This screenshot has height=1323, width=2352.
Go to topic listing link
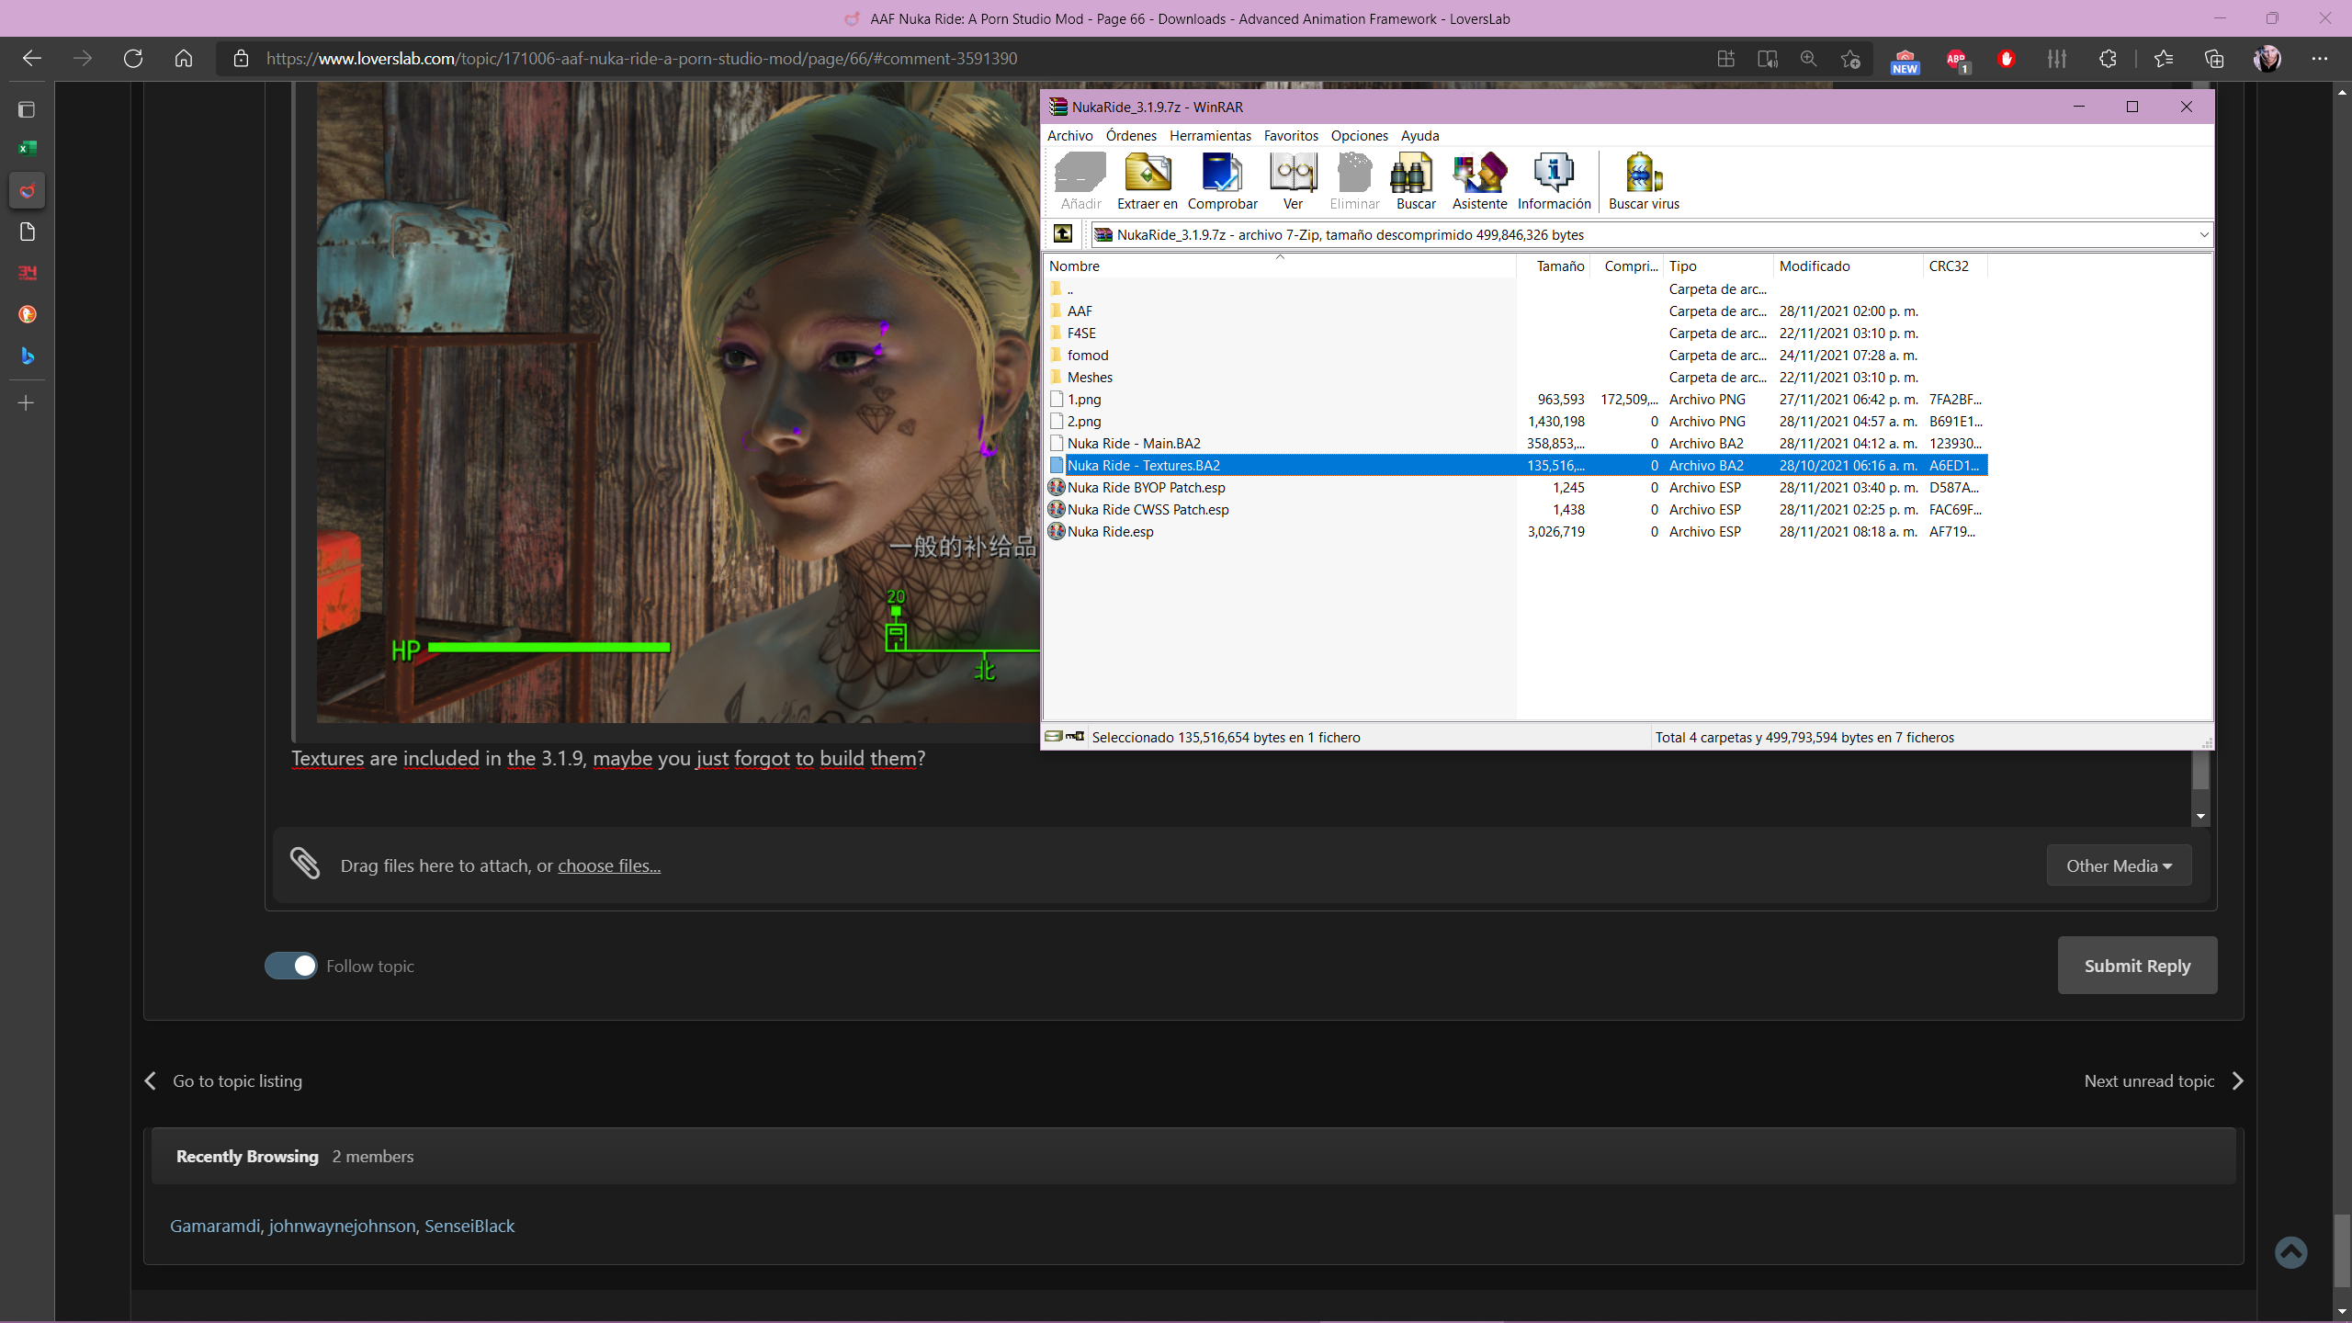(x=237, y=1080)
